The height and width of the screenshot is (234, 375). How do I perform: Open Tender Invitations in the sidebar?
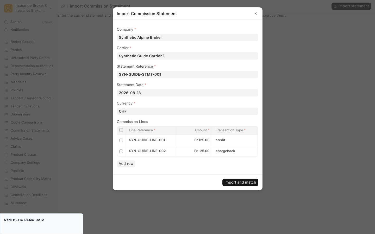25,106
